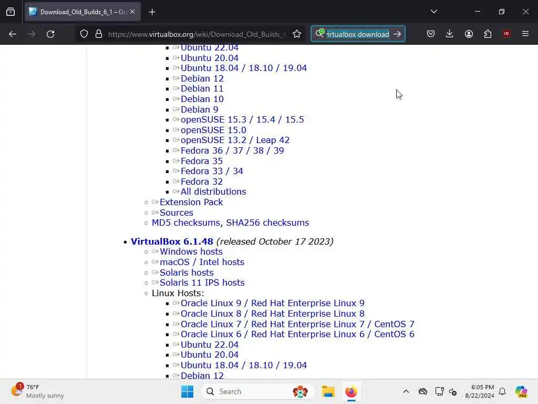Open the SHA256 checksums link
The image size is (538, 404).
(267, 223)
